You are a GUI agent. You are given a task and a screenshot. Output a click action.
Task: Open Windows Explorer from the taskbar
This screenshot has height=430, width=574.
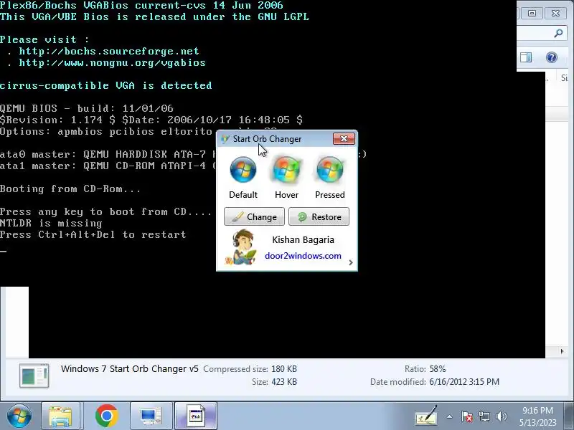pos(61,416)
